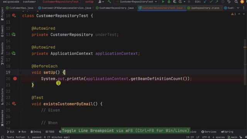
Task: Change line separator LF in status bar
Action: [198, 137]
